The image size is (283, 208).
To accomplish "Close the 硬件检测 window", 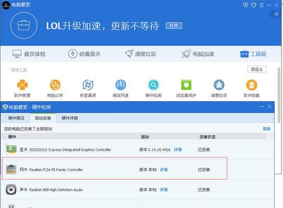I will [x=269, y=107].
